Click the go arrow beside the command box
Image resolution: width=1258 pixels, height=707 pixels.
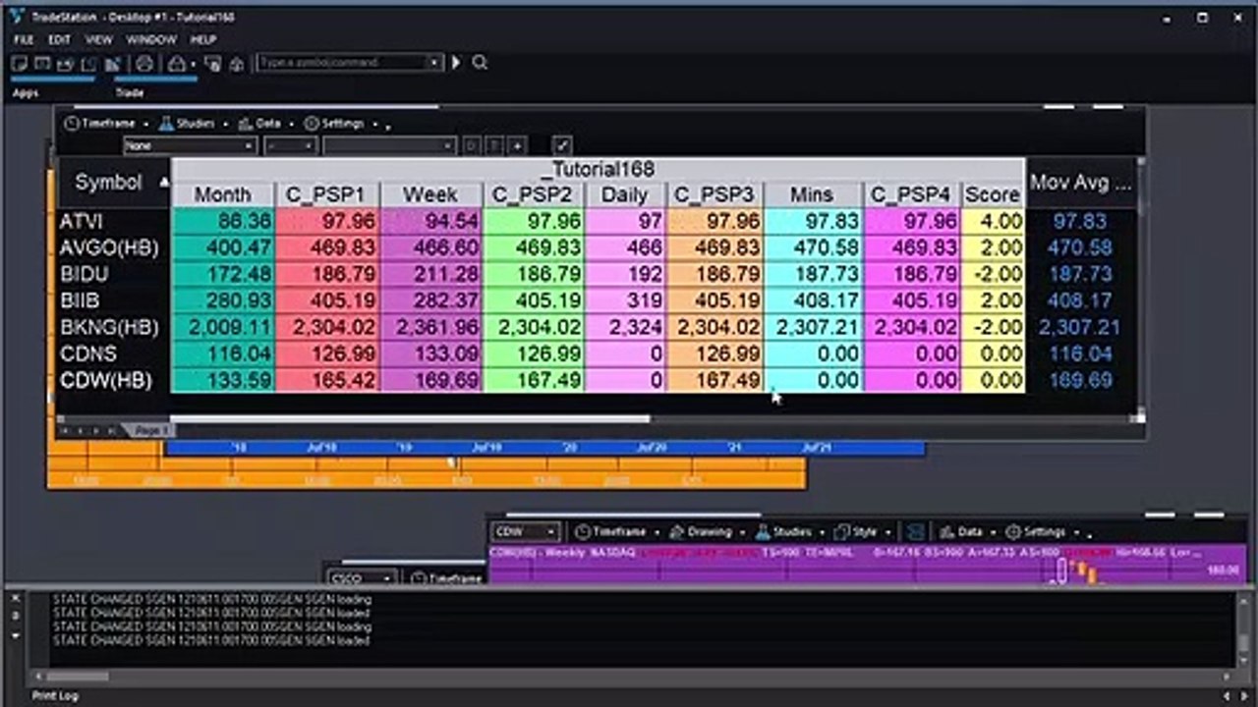(x=456, y=63)
